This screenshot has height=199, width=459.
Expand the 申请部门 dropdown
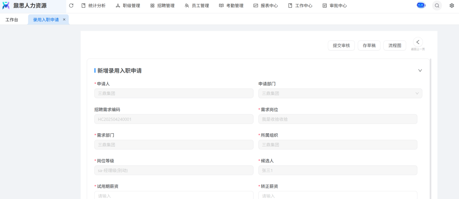340,94
